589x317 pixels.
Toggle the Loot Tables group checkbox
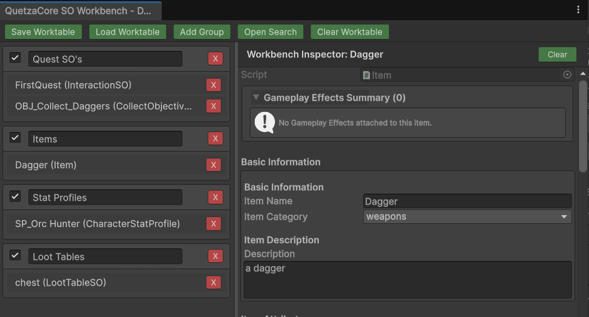coord(16,256)
